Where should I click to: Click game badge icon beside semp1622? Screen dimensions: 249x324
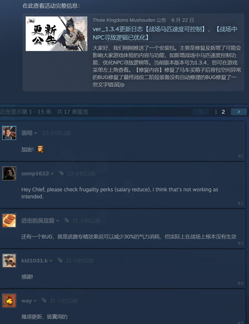pos(61,173)
